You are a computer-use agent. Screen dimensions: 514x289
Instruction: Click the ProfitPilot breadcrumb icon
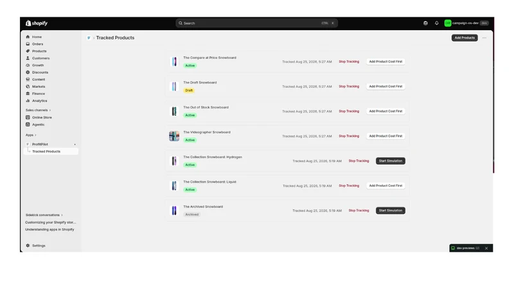[x=89, y=38]
